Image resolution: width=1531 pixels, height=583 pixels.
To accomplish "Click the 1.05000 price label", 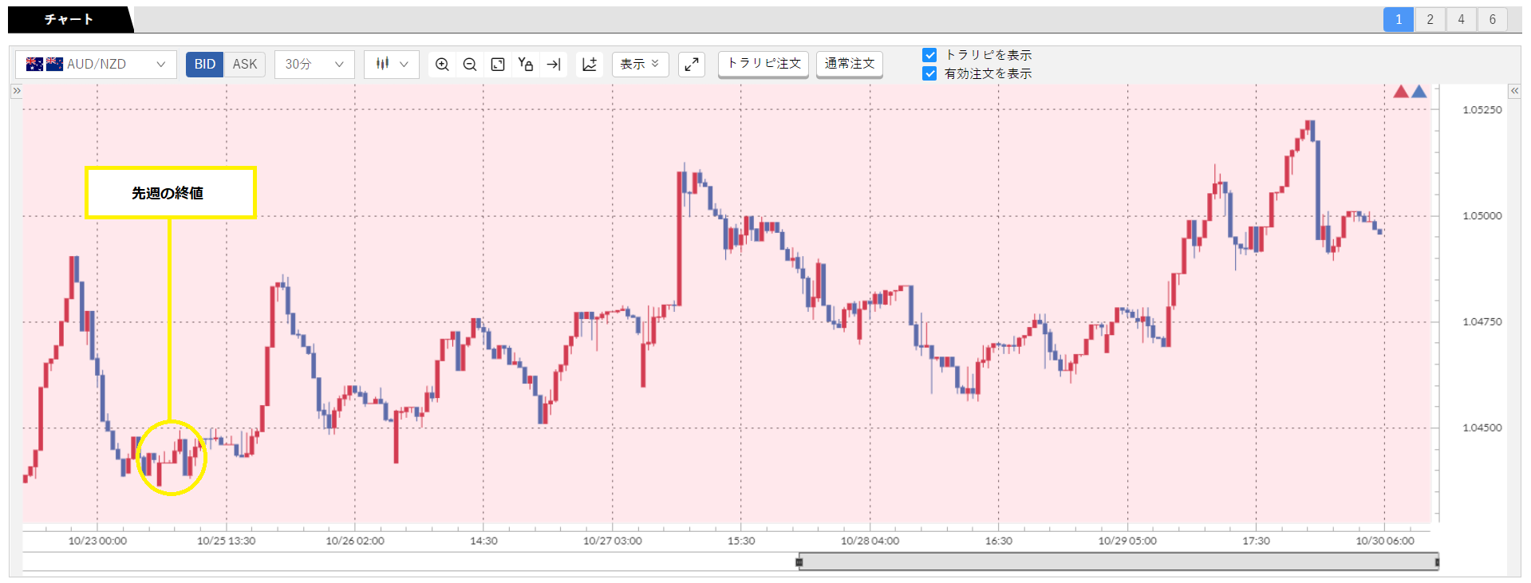I will tap(1482, 216).
